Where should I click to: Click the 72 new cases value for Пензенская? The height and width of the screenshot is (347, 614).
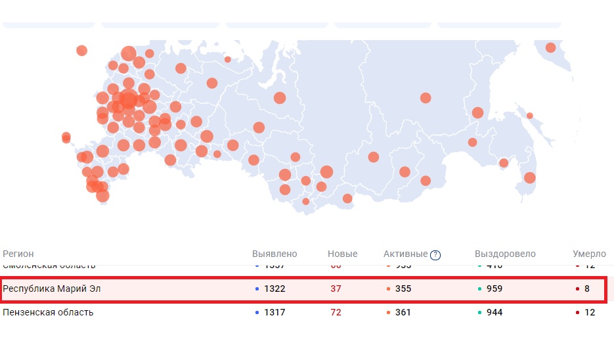[336, 312]
